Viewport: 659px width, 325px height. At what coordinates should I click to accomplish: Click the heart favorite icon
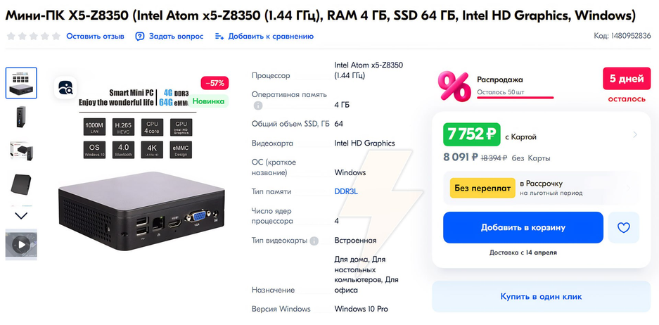(623, 227)
